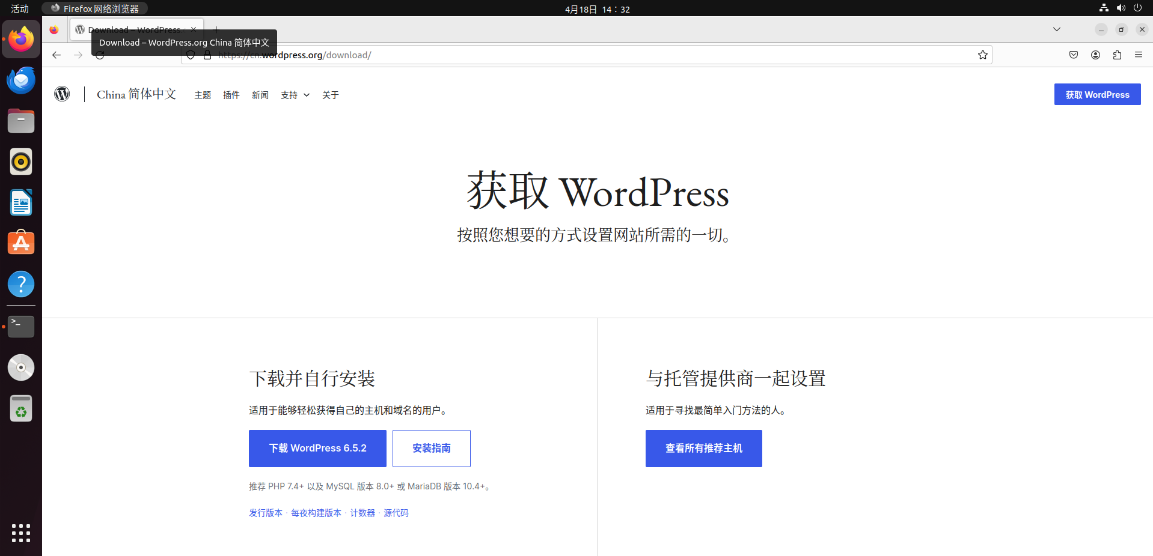The height and width of the screenshot is (556, 1153).
Task: Click the padlock site security icon
Action: click(x=207, y=55)
